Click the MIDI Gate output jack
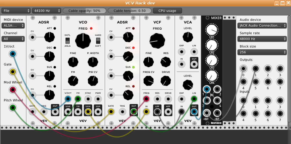The height and width of the screenshot is (144, 291). pos(13,72)
